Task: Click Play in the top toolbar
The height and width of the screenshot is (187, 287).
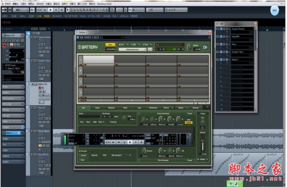Action: [x=56, y=10]
